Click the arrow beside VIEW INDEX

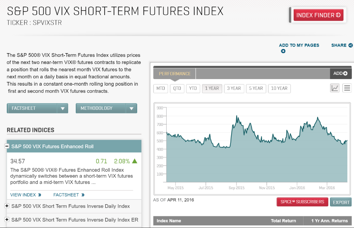[x=40, y=195]
